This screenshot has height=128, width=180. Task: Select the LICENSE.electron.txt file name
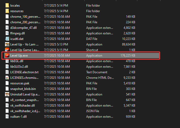[24, 72]
